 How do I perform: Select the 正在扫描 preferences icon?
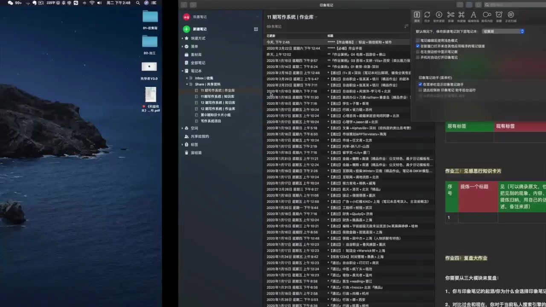click(x=511, y=14)
